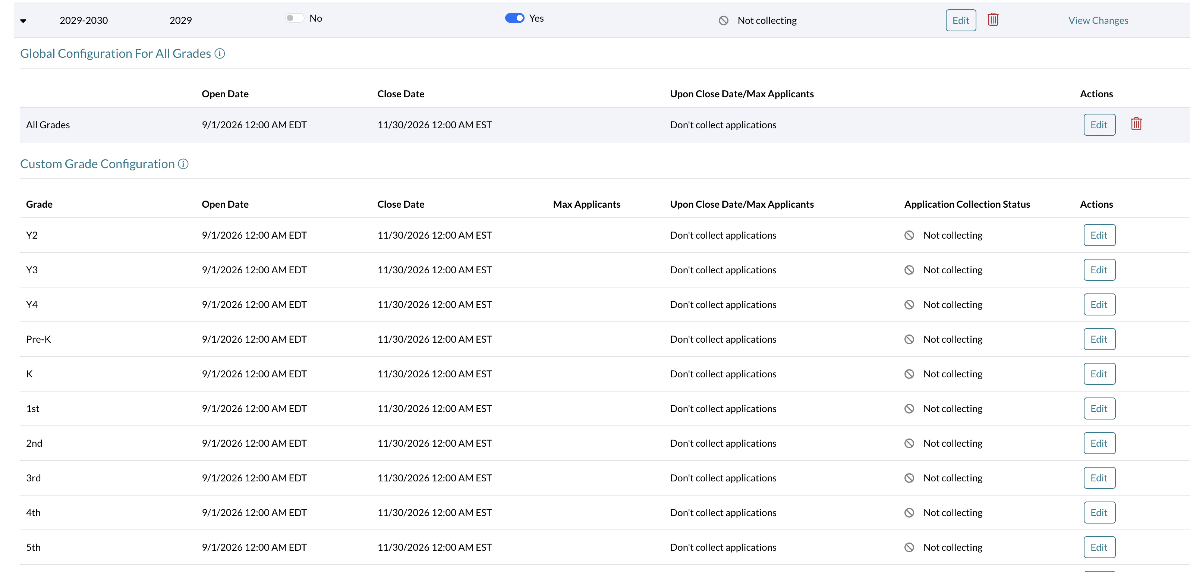Screen dimensions: 1190x572
Task: Open info icon beside Custom Grade Configuration
Action: (183, 164)
